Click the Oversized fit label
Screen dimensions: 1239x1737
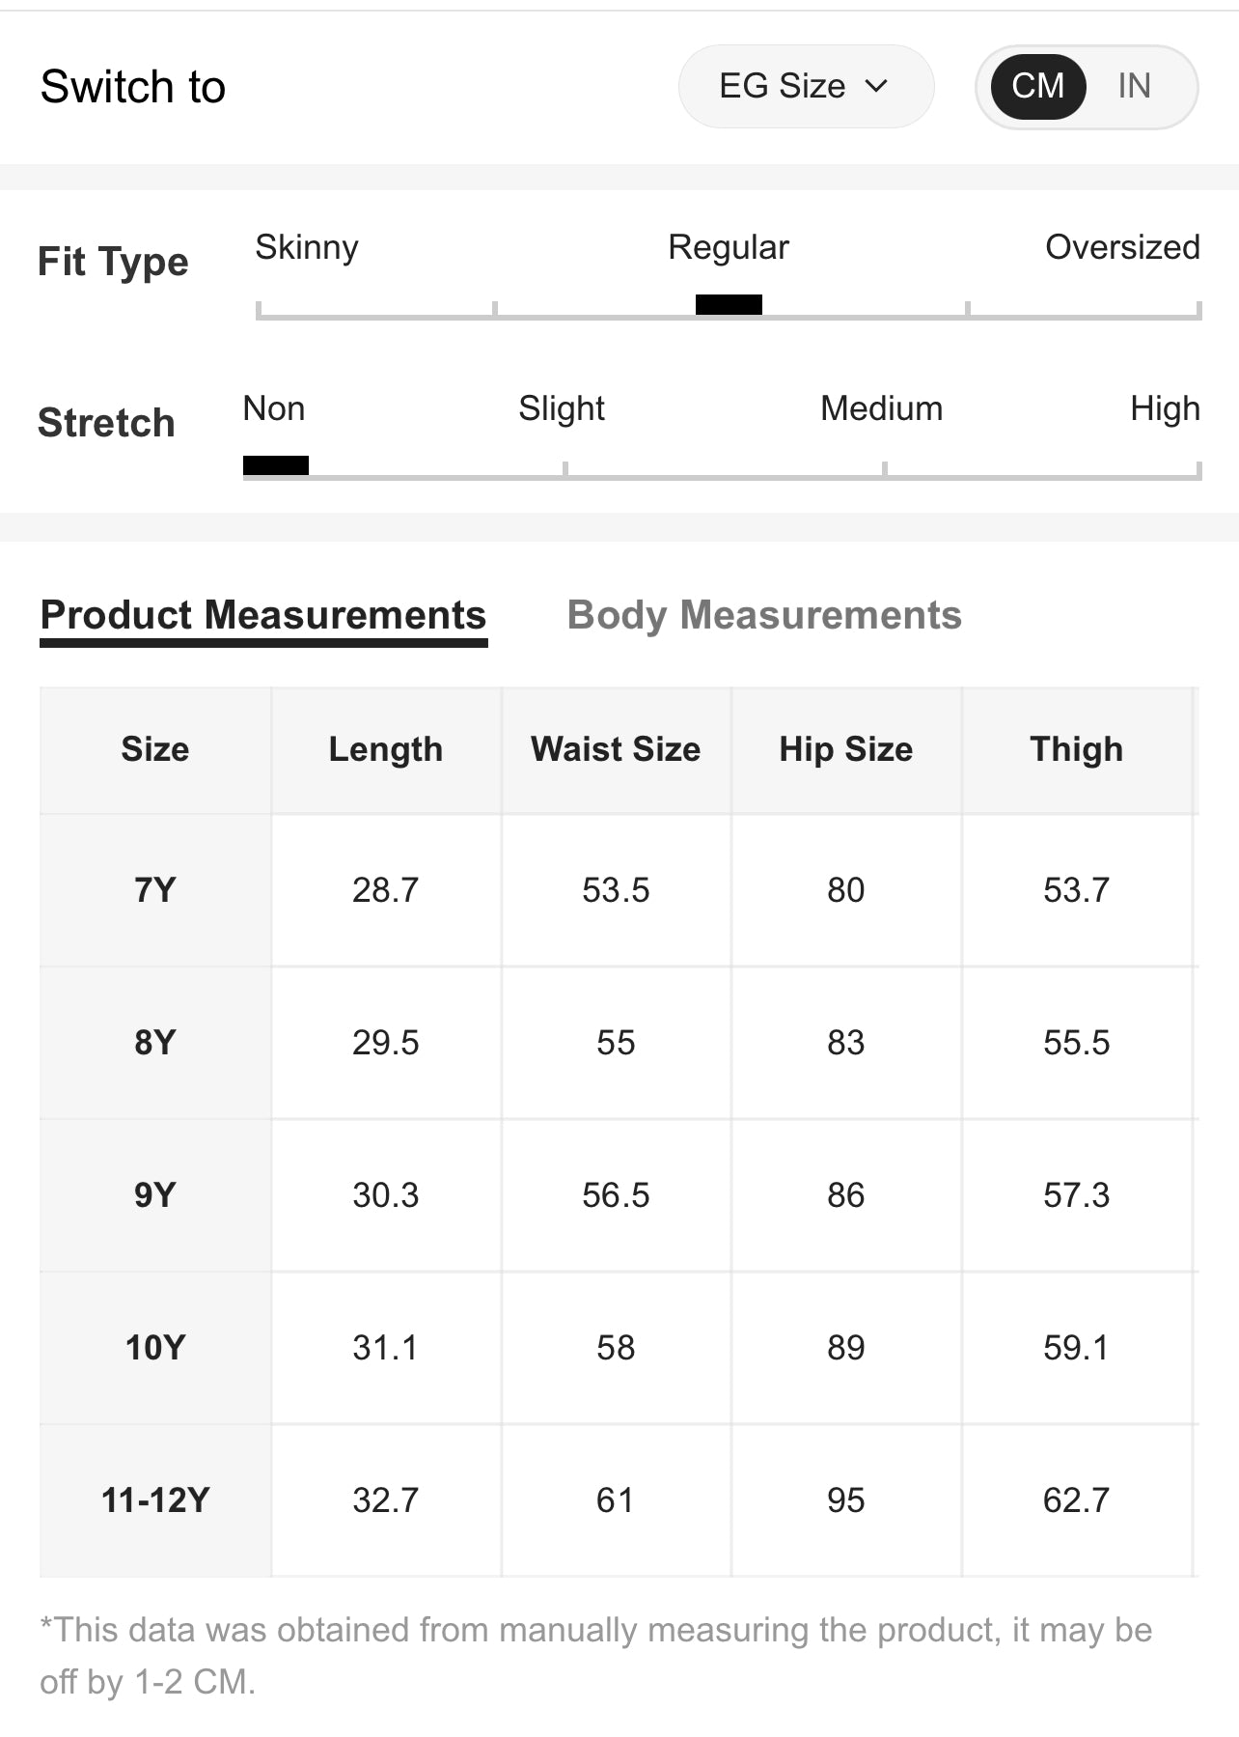point(1122,247)
